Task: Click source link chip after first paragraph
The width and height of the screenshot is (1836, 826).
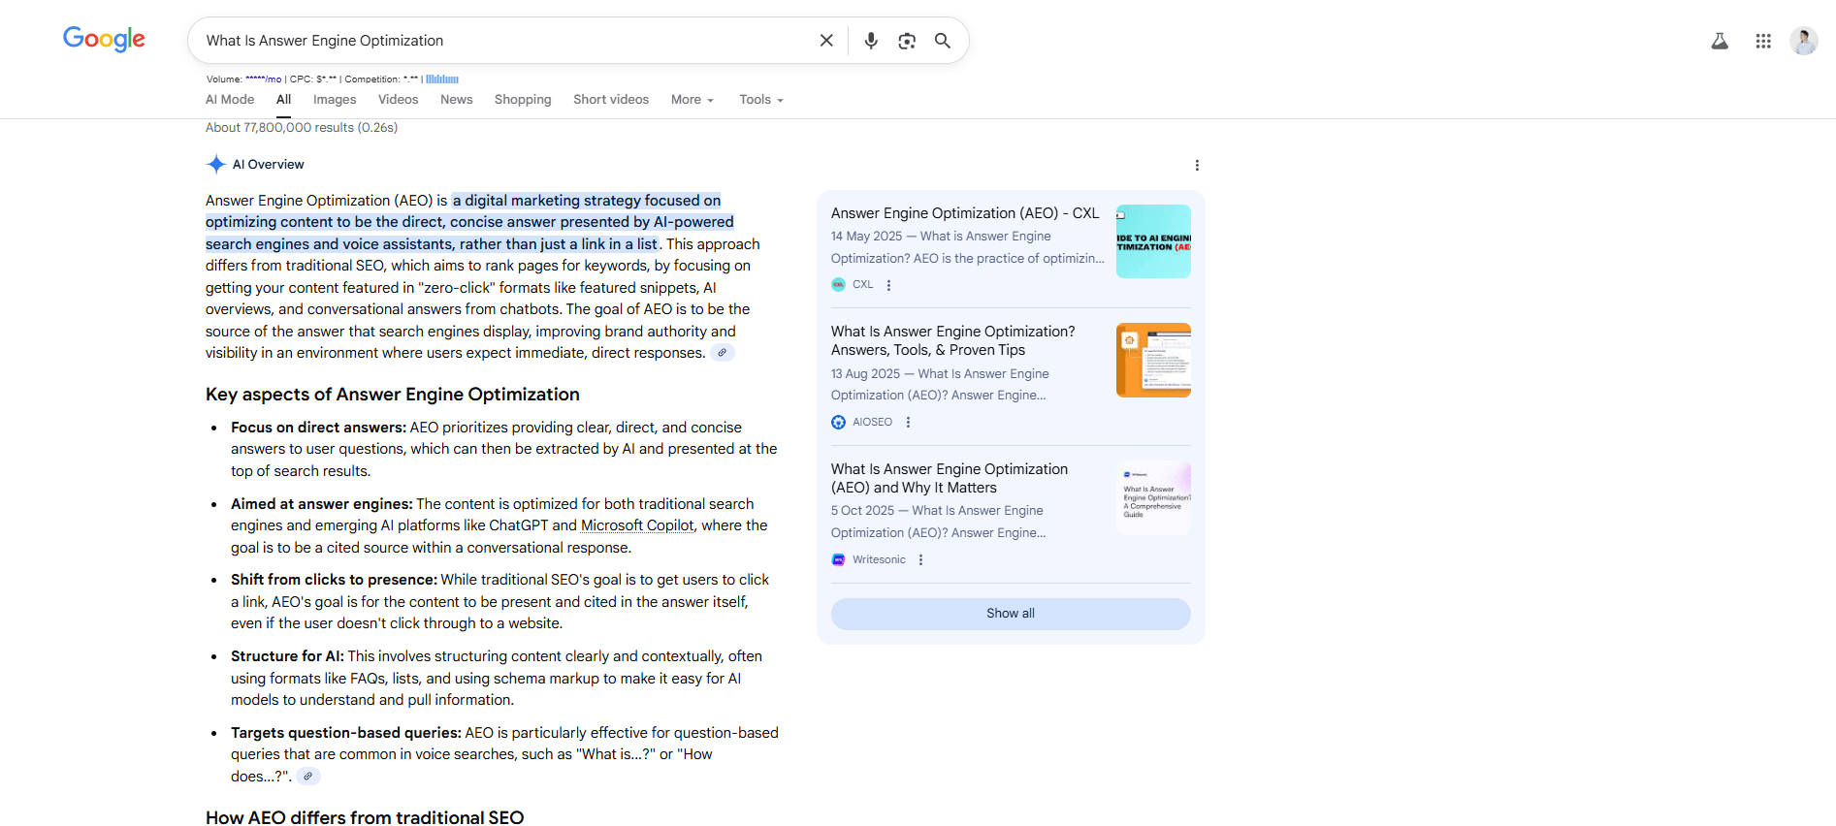Action: (x=723, y=353)
